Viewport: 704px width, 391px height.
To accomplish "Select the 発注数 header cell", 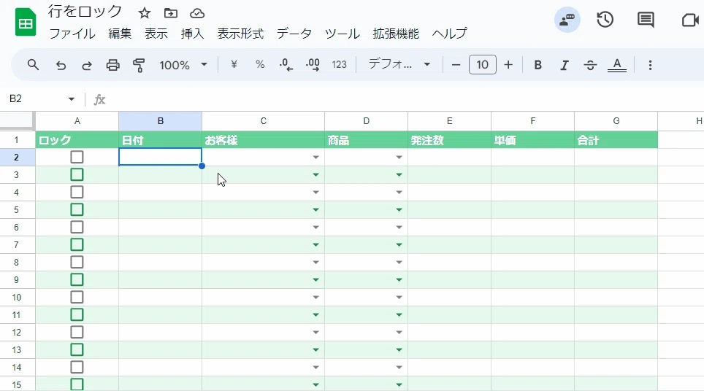I will click(449, 140).
